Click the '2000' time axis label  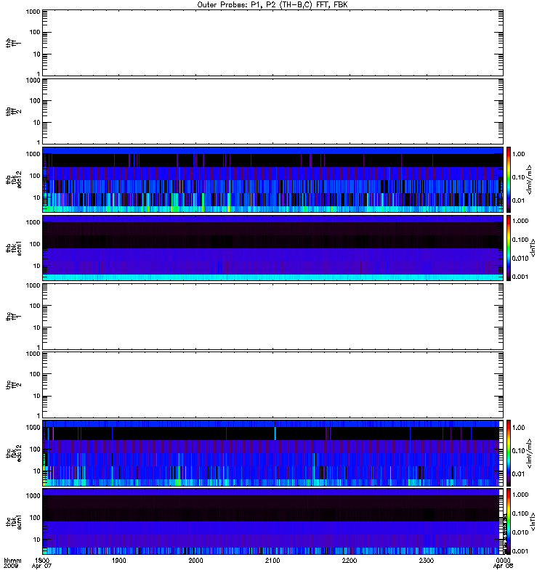coord(195,560)
